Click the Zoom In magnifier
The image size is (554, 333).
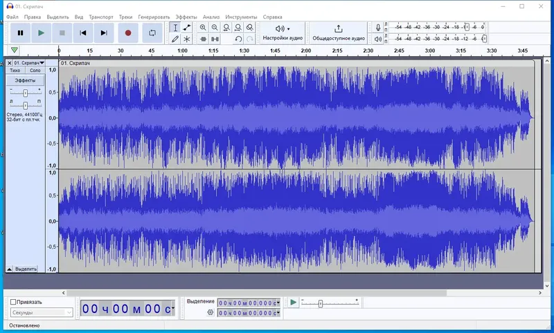click(203, 28)
